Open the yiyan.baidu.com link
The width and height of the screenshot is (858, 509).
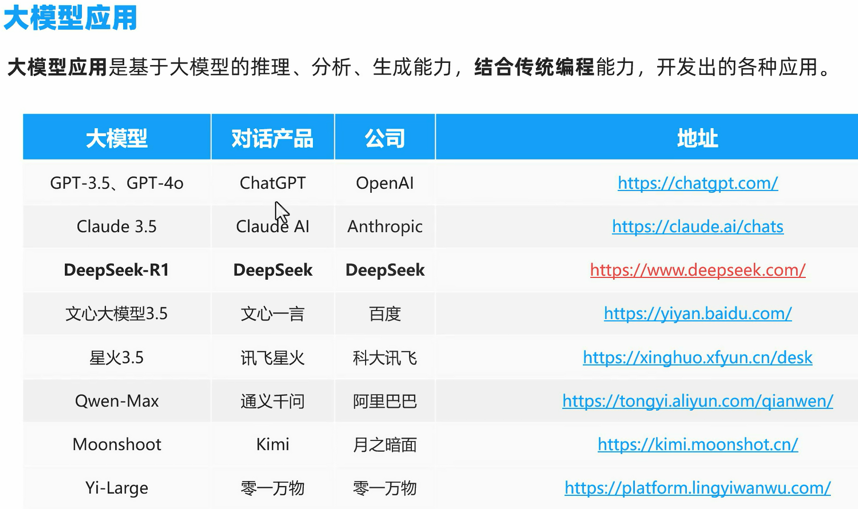(x=698, y=314)
